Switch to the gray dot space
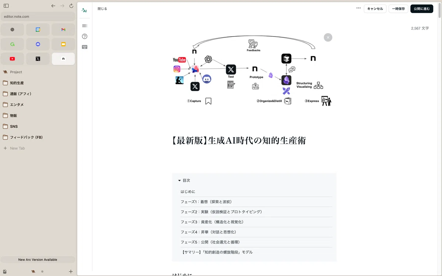 click(42, 272)
